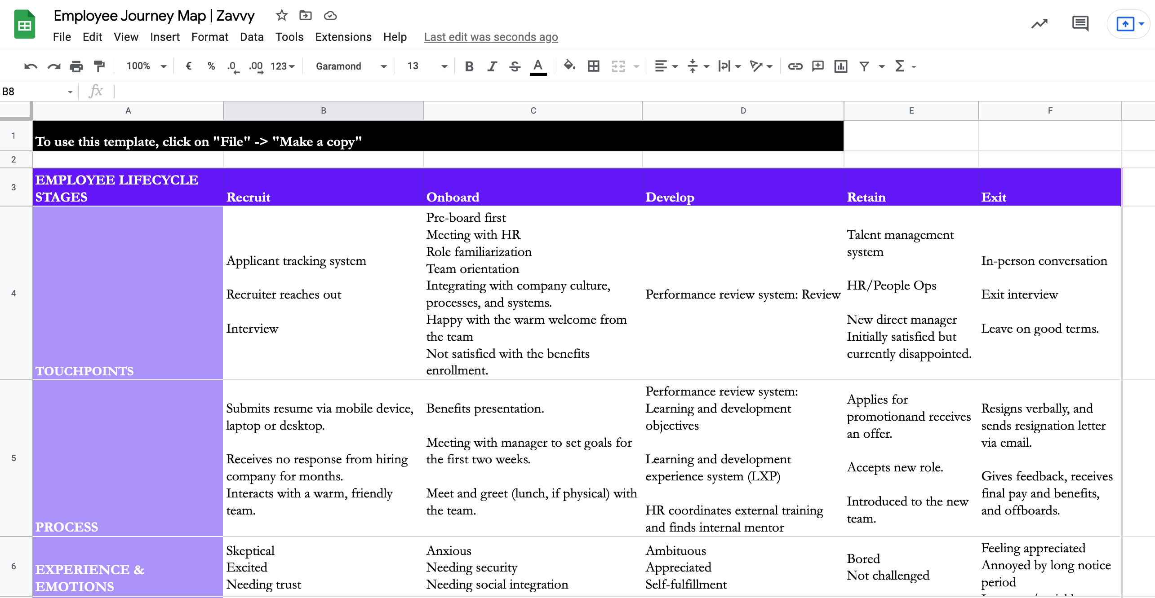Toggle bold formatting

[469, 66]
